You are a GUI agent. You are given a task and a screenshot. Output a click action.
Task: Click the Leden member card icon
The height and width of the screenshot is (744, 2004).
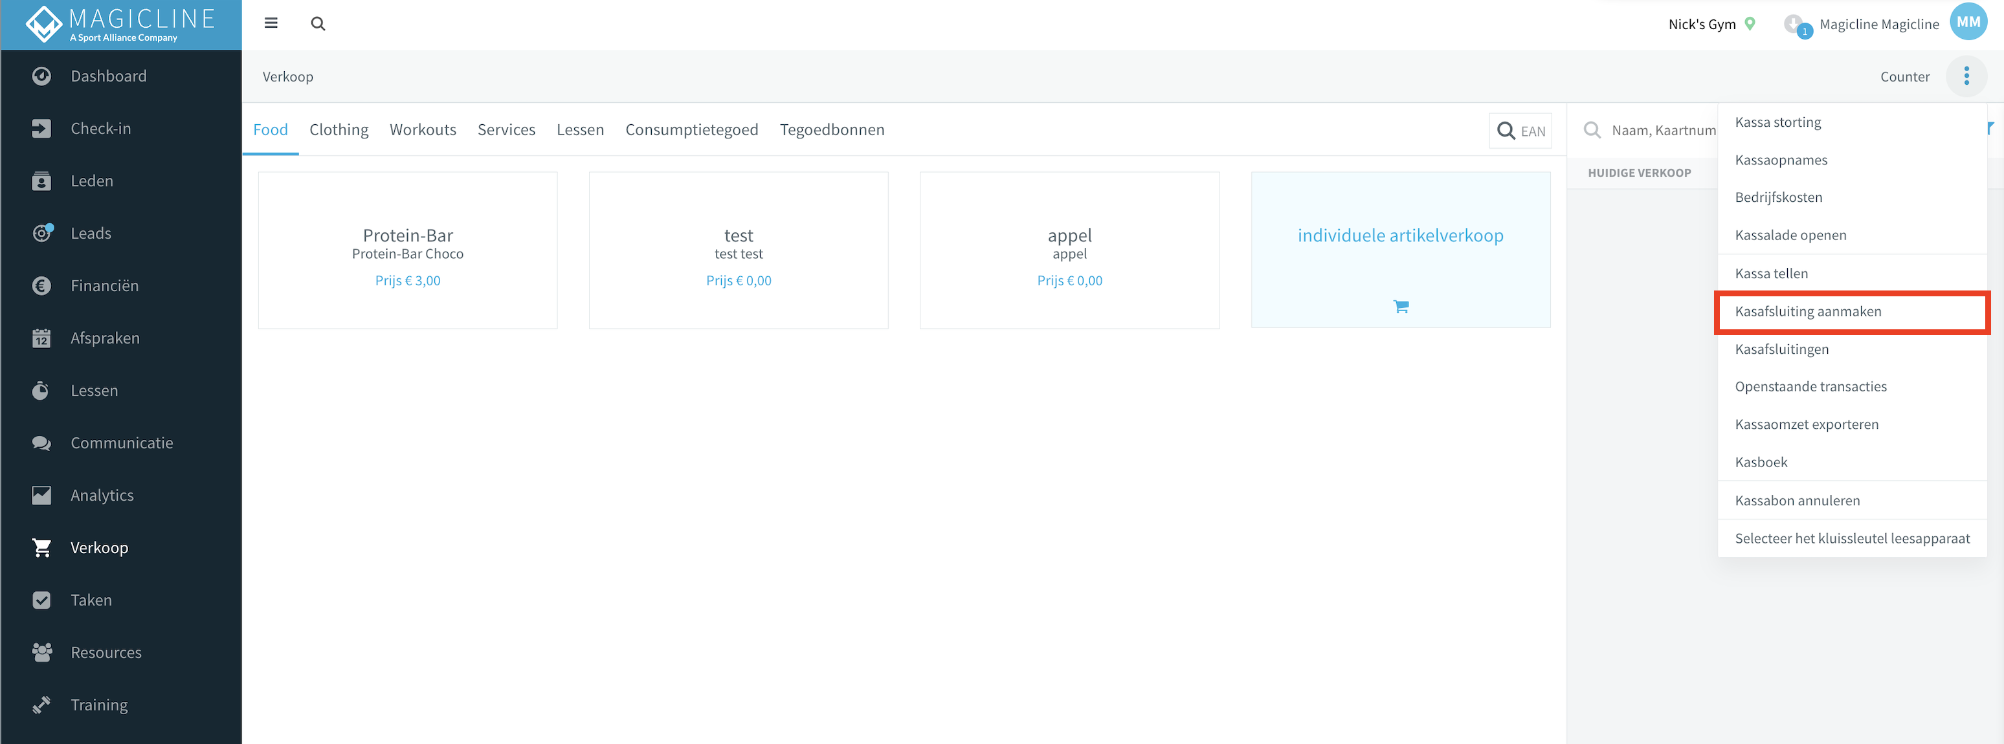[x=41, y=181]
